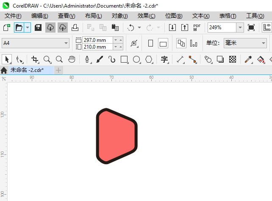Publish to PDF using the PDF icon
This screenshot has width=272, height=201.
[197, 28]
